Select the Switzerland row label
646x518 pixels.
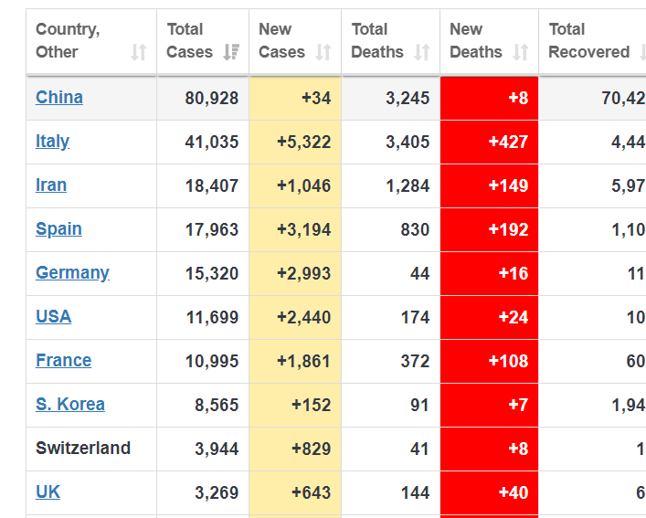(x=83, y=448)
